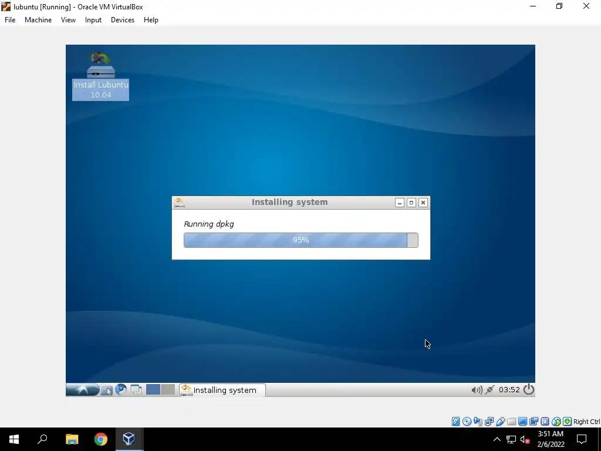Show hidden Windows tray icons
Image resolution: width=601 pixels, height=451 pixels.
497,439
